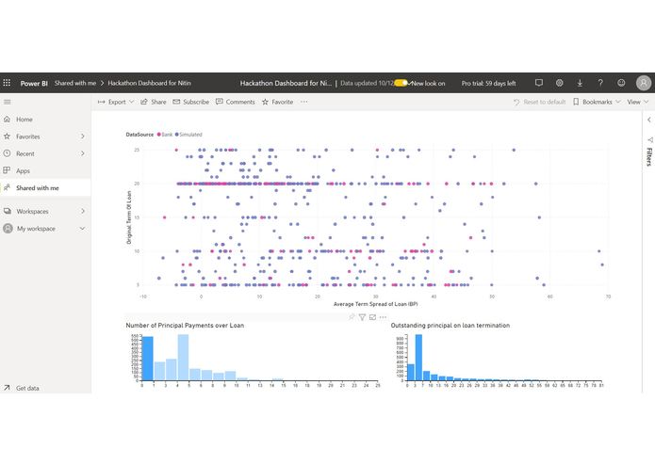Click the Subscribe button
The image size is (655, 465).
point(191,102)
